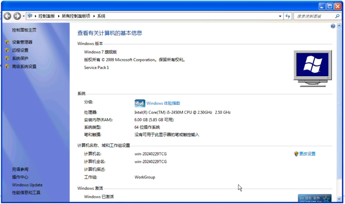Click the WorkGroup value
Viewport: 345px width, 204px height.
coord(145,177)
